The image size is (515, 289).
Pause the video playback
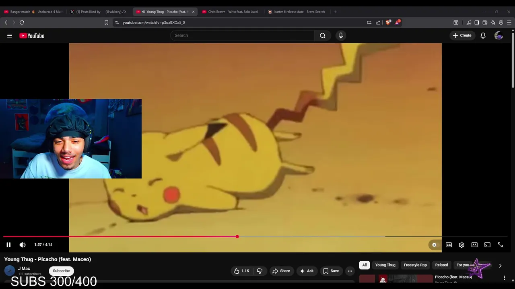(8, 245)
